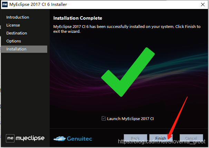
Task: Click the large green checkmark graphic
Action: 128,72
